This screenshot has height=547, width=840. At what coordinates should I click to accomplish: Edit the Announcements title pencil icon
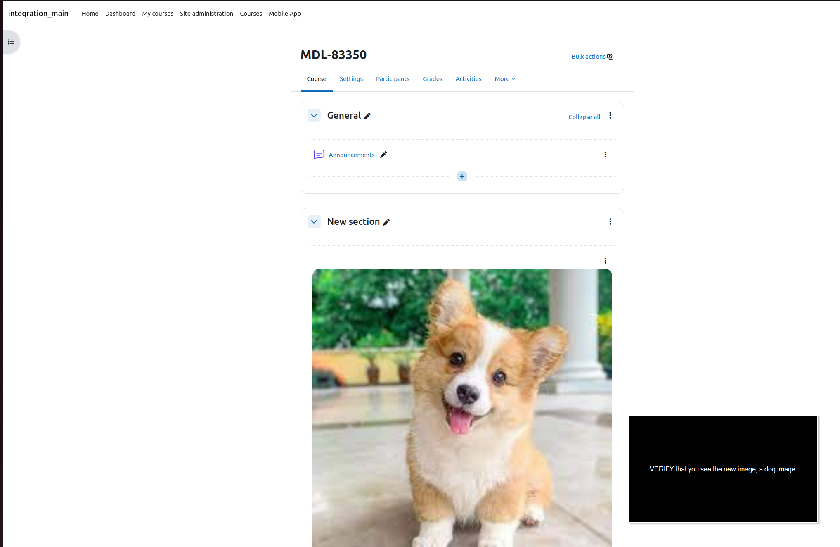(x=383, y=155)
